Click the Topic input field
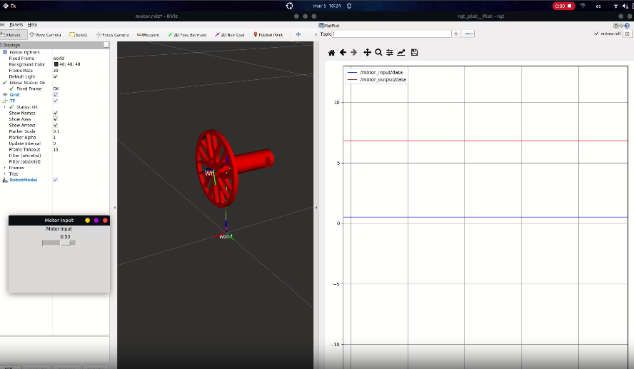The width and height of the screenshot is (634, 369). tap(391, 34)
